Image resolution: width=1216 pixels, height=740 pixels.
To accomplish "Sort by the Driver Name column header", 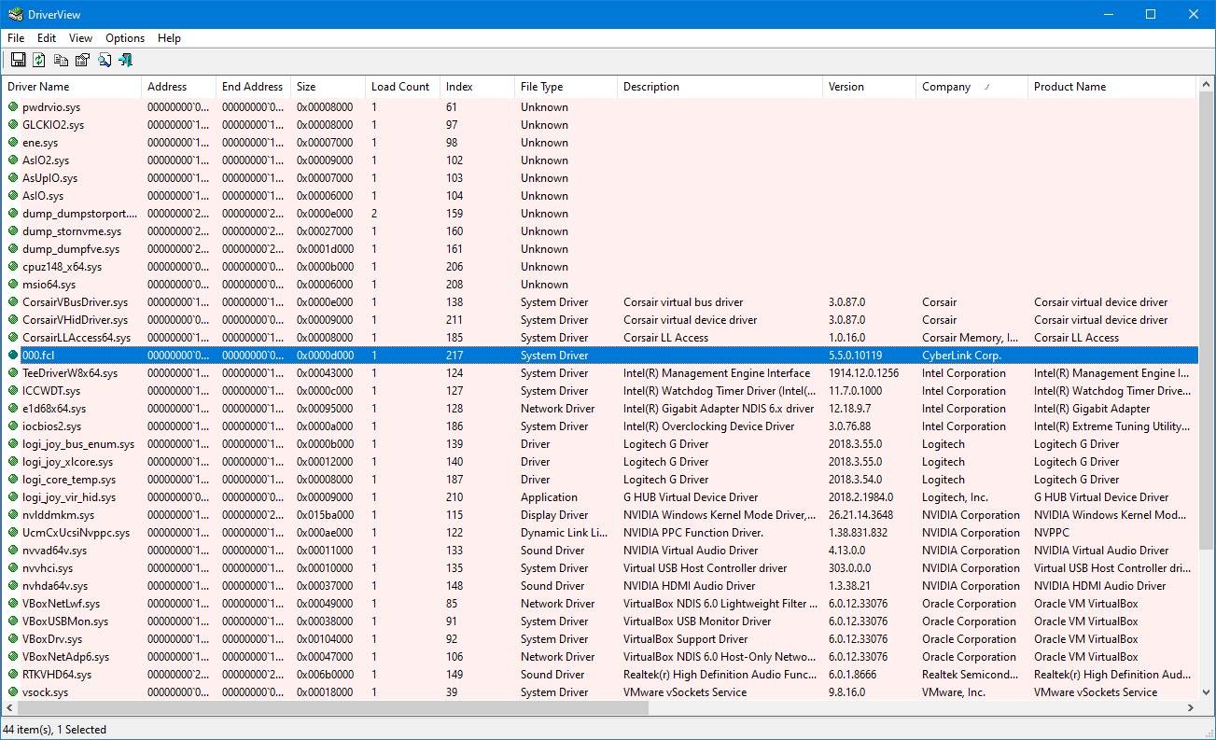I will coord(38,87).
